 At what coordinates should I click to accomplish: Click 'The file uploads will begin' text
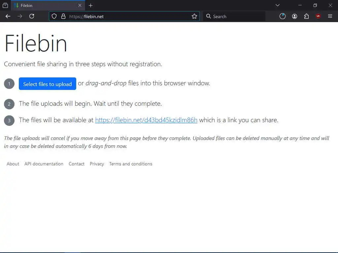[90, 104]
